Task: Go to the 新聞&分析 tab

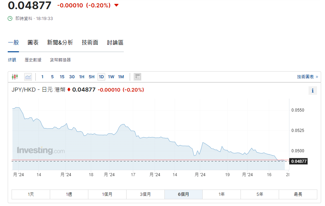Action: (x=60, y=42)
